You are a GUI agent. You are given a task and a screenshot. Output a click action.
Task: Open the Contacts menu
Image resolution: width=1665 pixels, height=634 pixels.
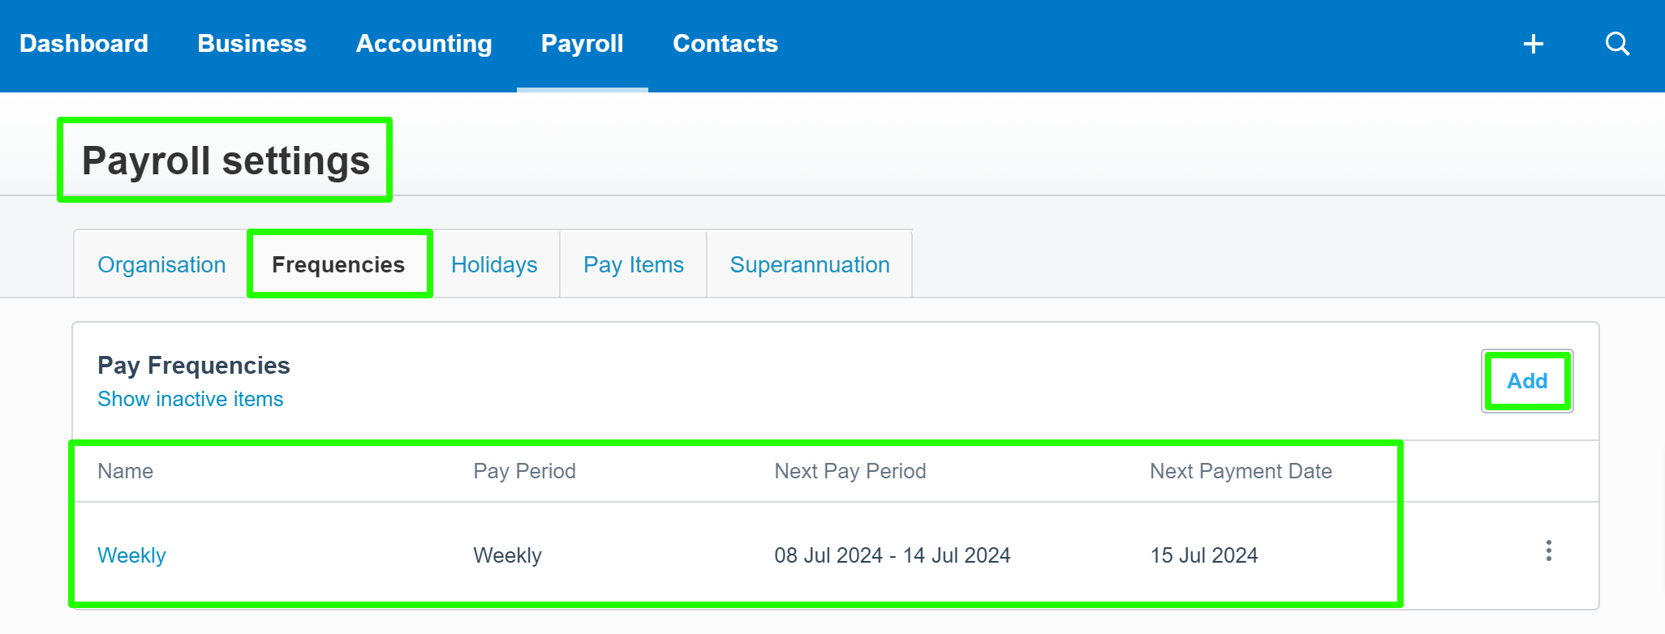(x=725, y=44)
